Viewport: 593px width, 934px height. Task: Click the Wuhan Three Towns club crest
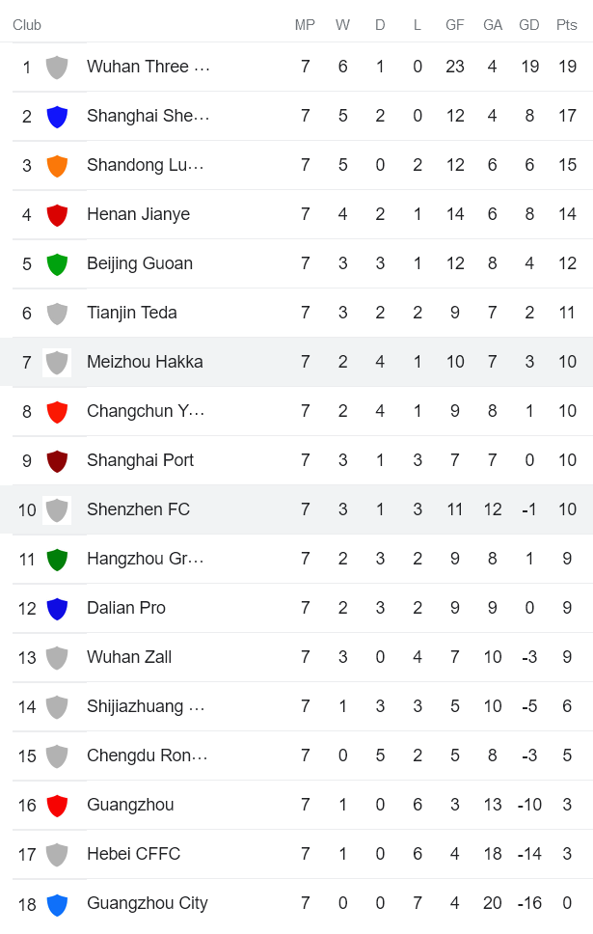coord(57,67)
